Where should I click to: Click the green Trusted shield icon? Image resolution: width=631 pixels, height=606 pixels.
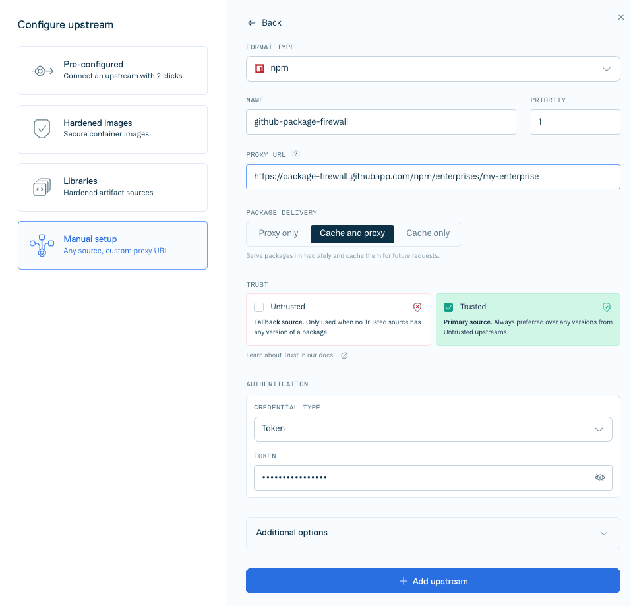click(x=607, y=307)
